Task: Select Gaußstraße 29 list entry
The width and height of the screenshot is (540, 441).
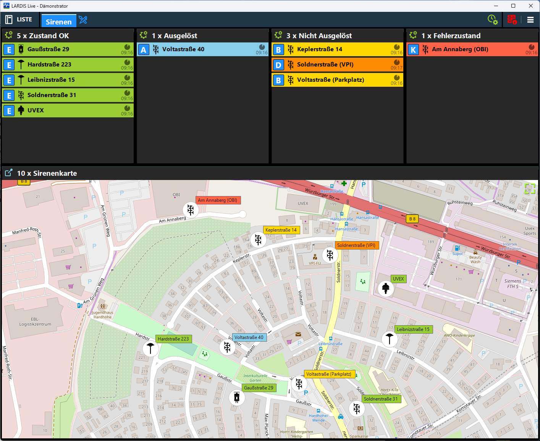Action: tap(68, 49)
